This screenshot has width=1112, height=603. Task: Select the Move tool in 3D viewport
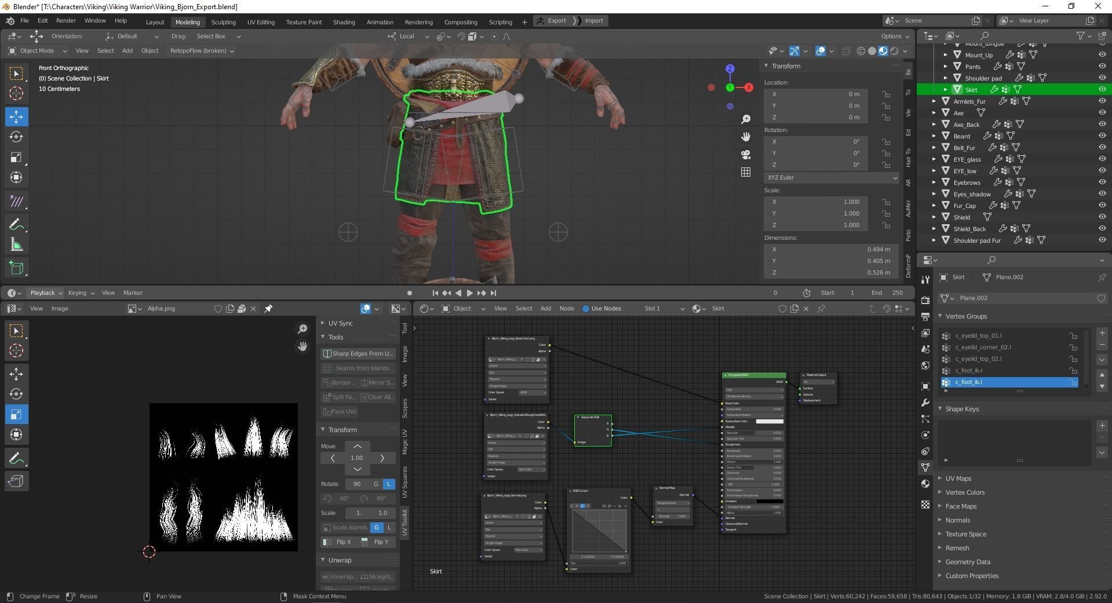click(x=16, y=116)
